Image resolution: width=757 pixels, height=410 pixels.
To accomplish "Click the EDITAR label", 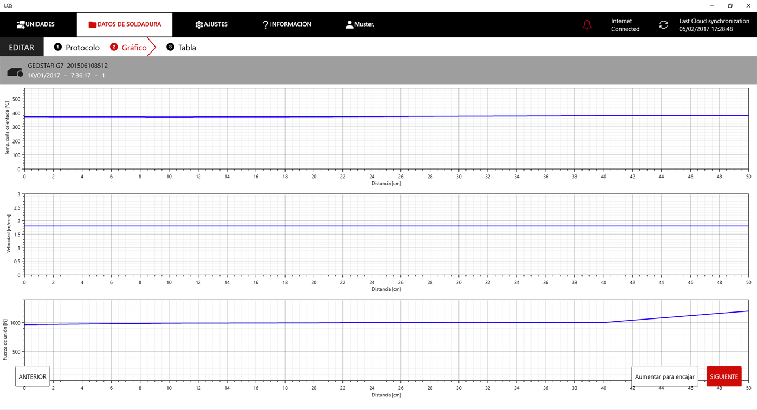I will click(x=22, y=48).
